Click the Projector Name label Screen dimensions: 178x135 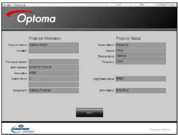tap(18, 45)
